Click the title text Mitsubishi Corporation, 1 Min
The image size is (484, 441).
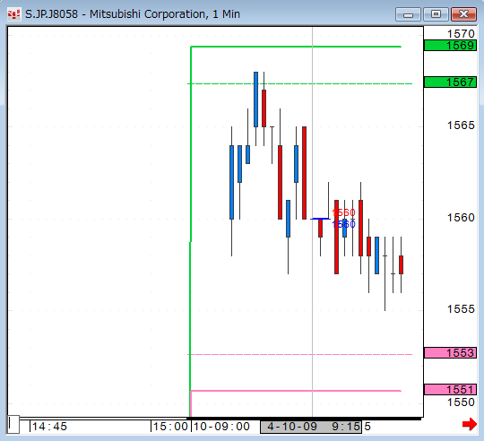(165, 14)
